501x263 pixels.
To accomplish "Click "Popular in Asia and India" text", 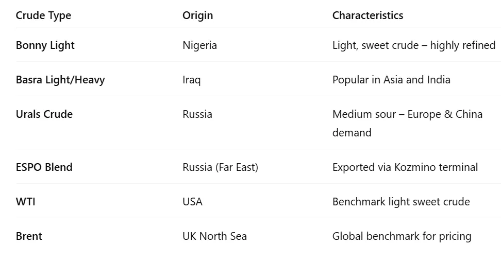I will (x=391, y=80).
